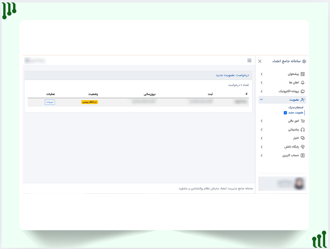The image size is (330, 249).
Task: Select استعلام مدرک submenu item
Action: (x=296, y=107)
